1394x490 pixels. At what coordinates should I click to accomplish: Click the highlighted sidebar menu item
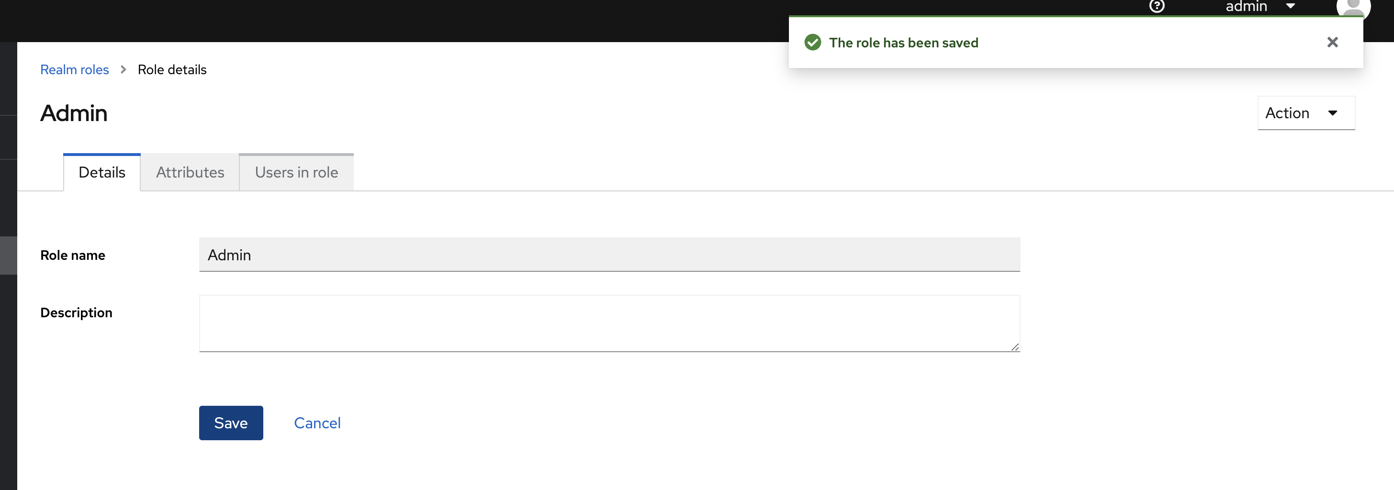(9, 255)
